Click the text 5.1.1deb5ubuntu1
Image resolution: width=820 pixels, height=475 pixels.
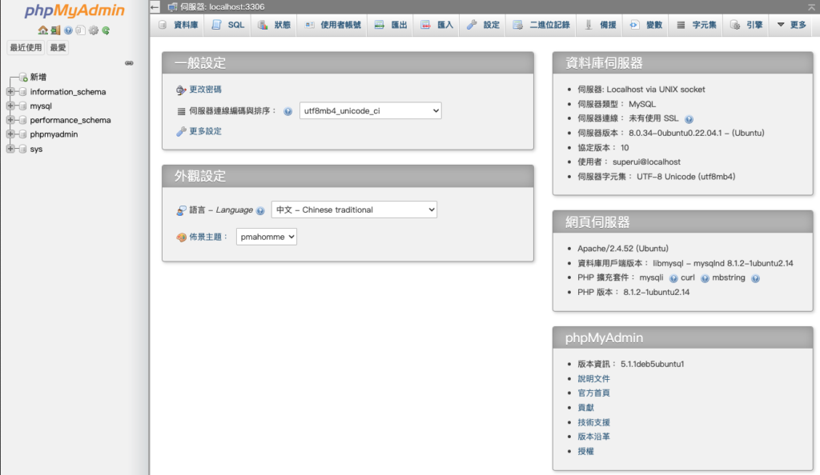[652, 364]
